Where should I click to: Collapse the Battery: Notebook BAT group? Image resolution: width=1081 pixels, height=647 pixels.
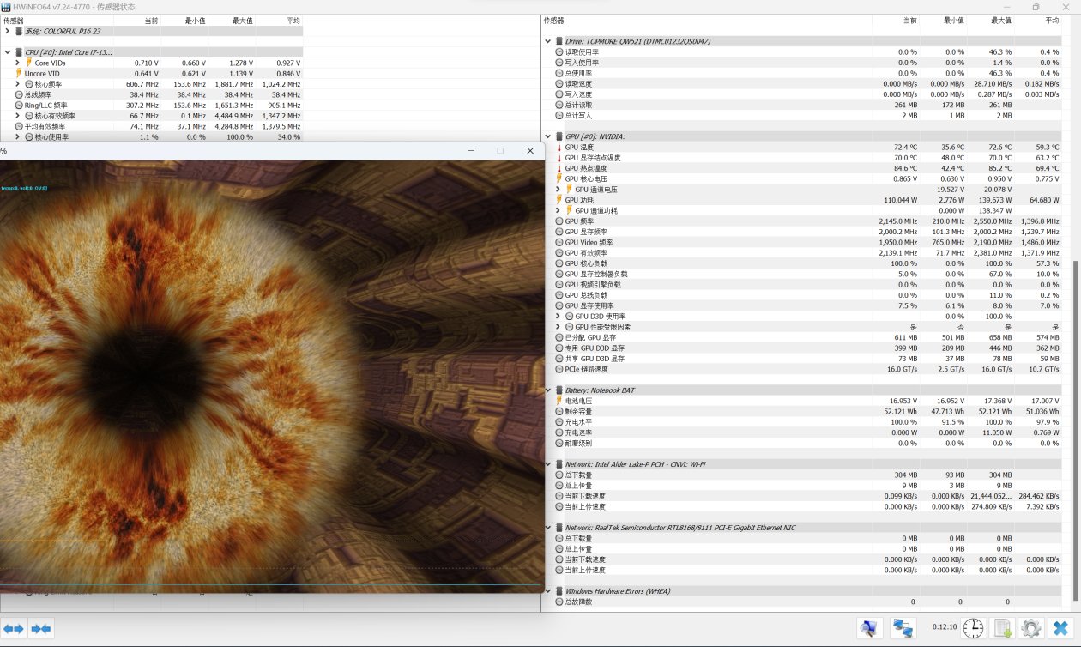pos(548,390)
